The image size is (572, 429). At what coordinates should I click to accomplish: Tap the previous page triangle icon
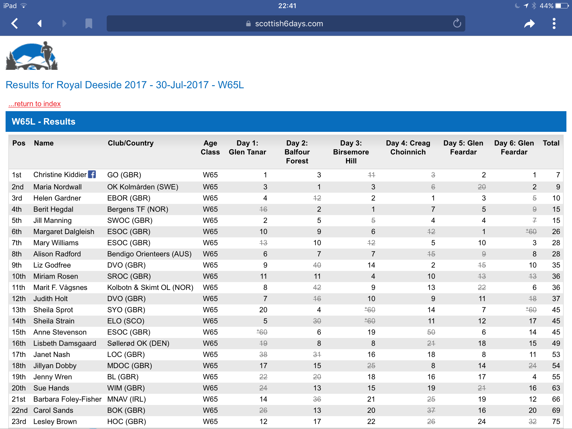point(40,23)
